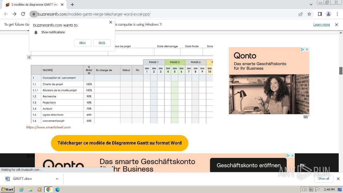Open Microsoft Edge from taskbar
The height and width of the screenshot is (193, 343).
click(x=58, y=190)
